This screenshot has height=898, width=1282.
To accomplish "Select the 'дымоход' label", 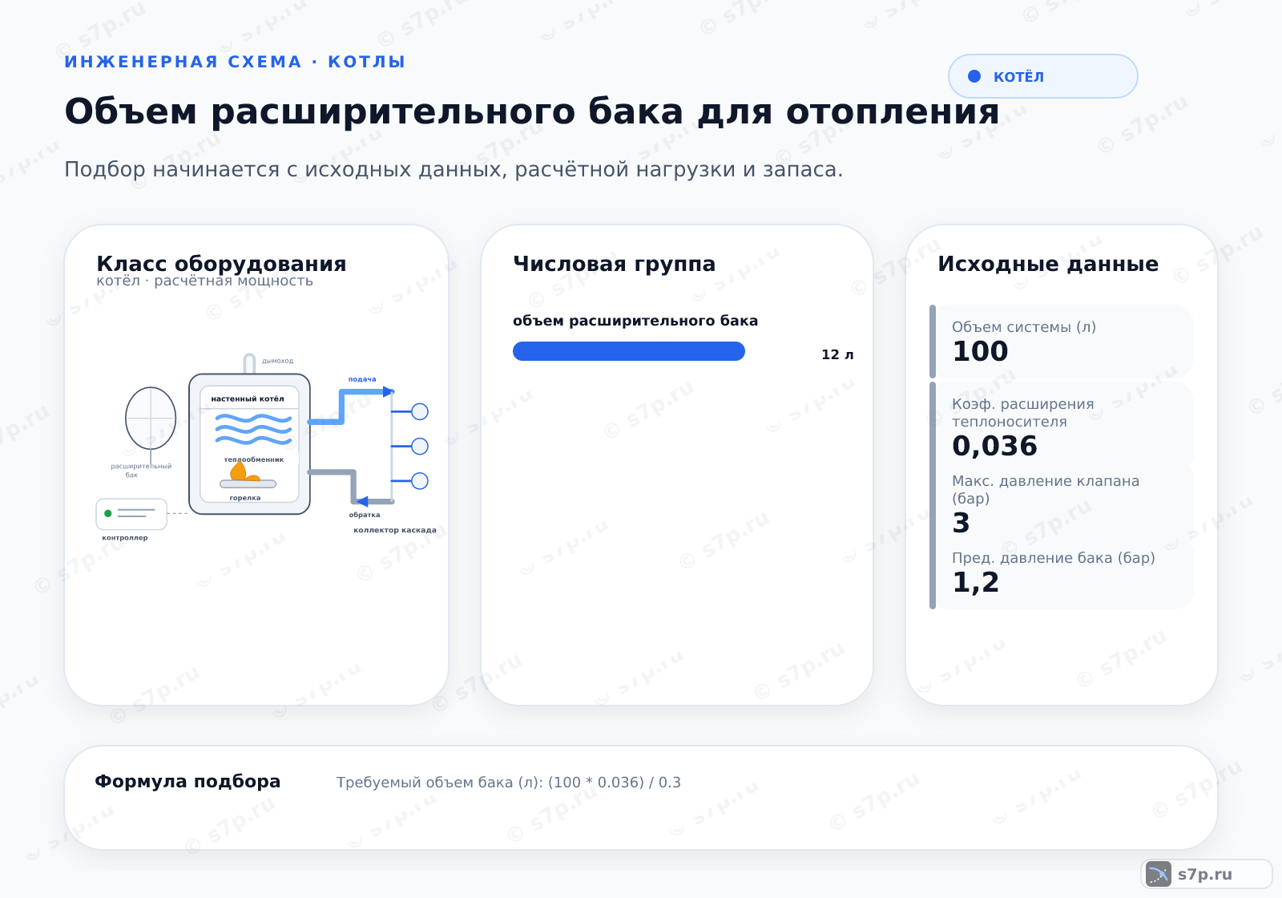I will point(278,361).
